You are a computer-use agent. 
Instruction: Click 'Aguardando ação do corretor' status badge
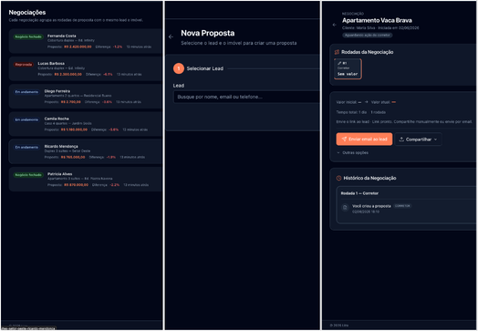(x=367, y=35)
